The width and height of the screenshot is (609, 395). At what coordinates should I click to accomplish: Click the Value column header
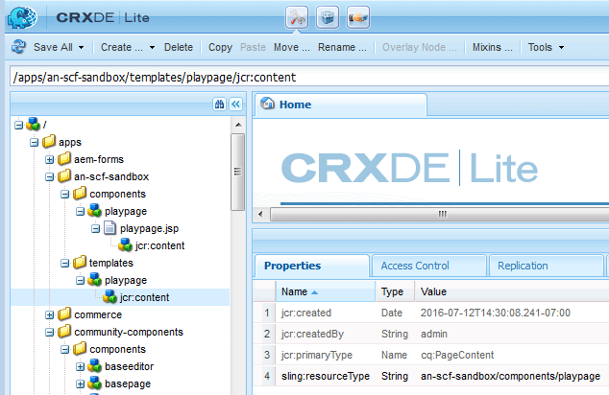512,291
